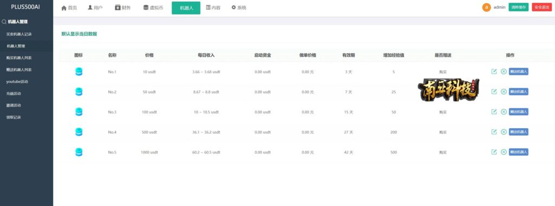Open 邀请活动 in sidebar
The image size is (555, 206).
click(x=14, y=105)
